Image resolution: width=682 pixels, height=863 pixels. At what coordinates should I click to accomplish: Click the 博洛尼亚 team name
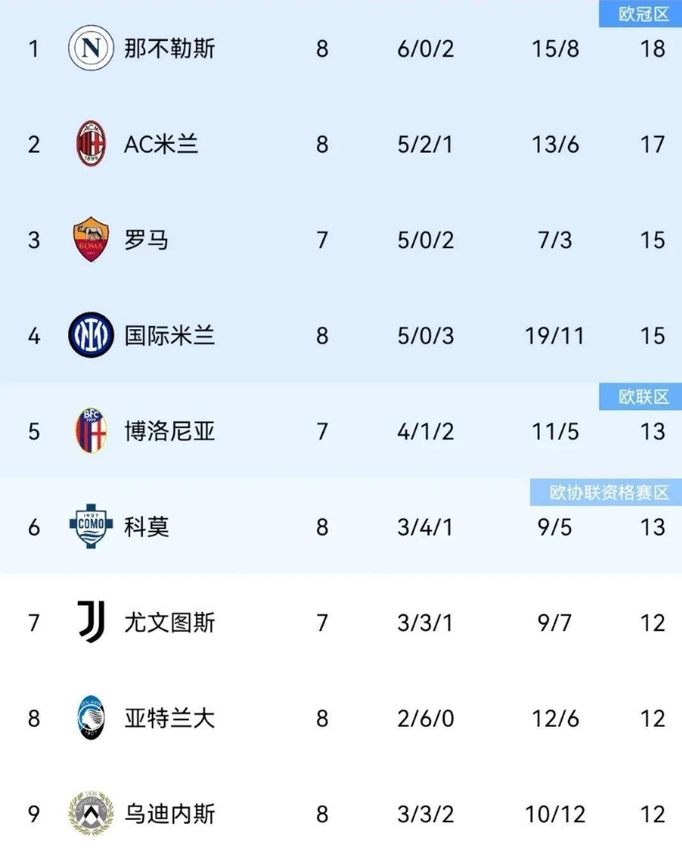coord(169,431)
